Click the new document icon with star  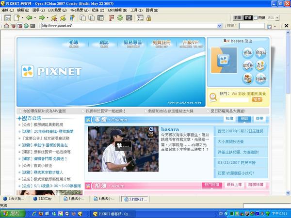[16, 18]
